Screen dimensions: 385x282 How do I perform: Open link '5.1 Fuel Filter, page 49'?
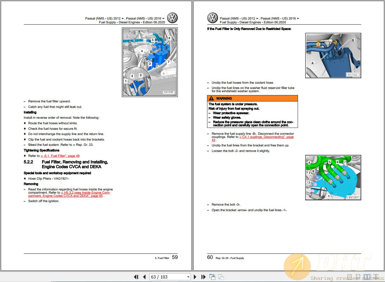coord(60,156)
